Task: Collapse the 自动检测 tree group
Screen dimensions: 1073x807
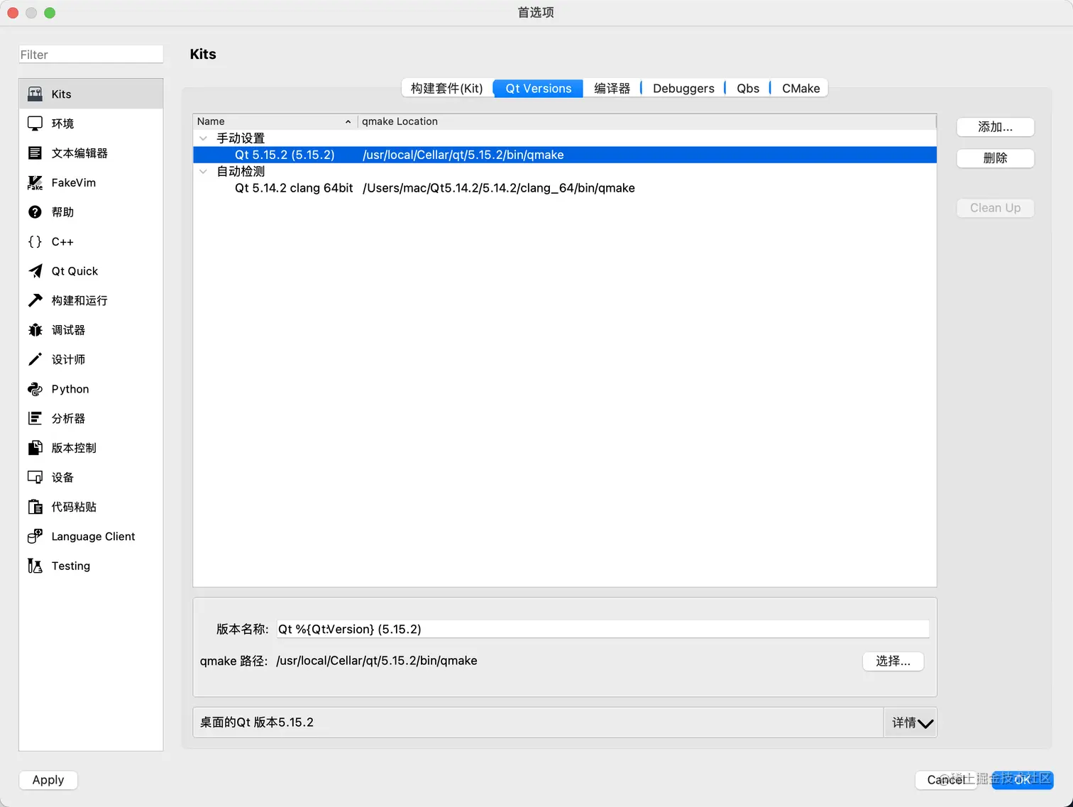Action: [x=204, y=171]
